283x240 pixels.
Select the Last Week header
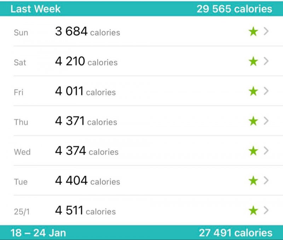[x=36, y=9]
